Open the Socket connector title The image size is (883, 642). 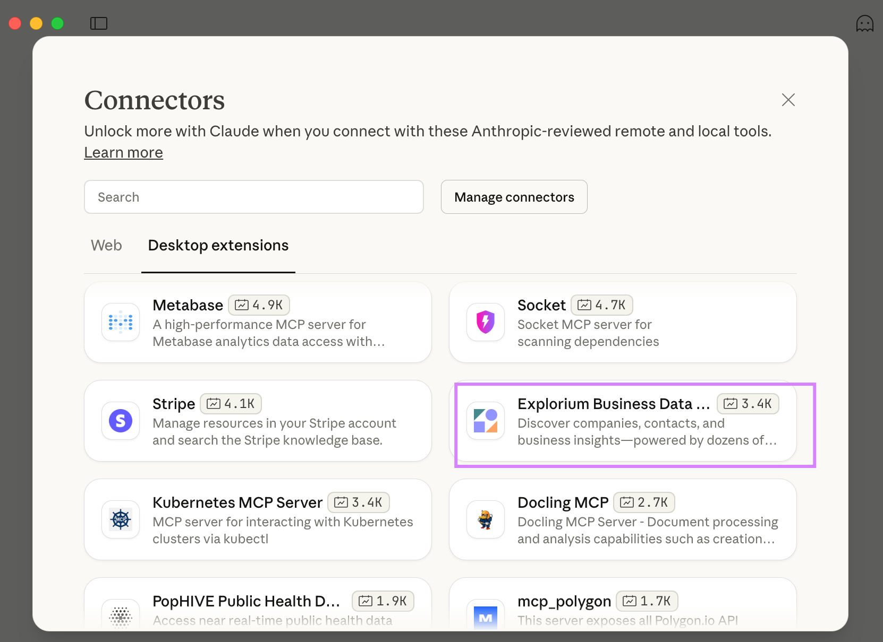point(541,305)
